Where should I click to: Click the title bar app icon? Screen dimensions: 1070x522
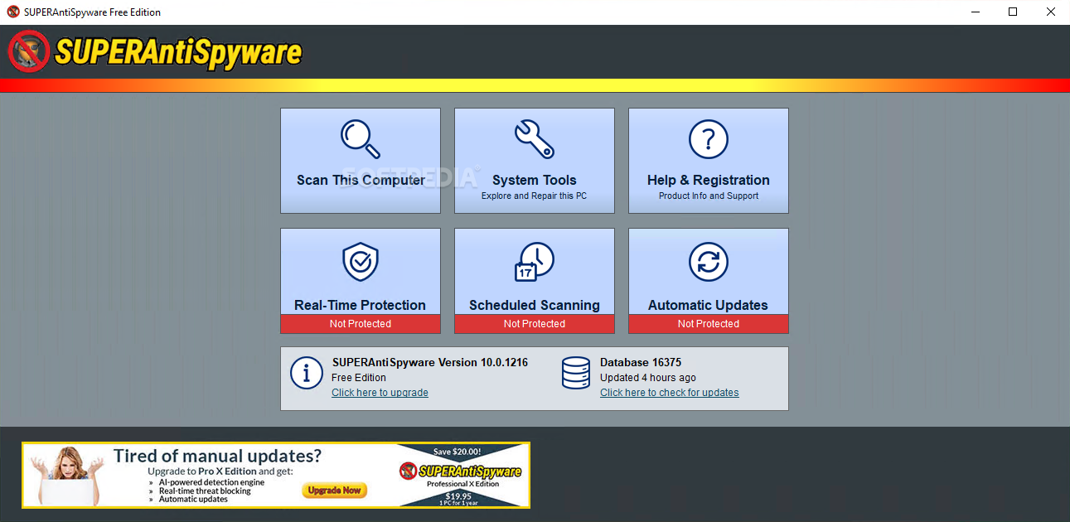(13, 12)
